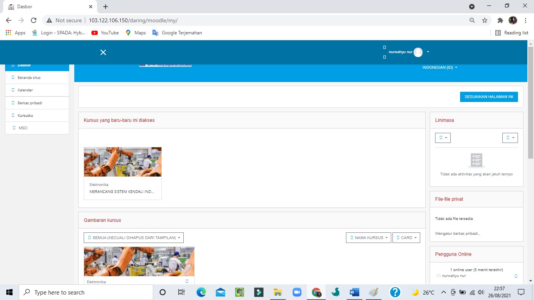This screenshot has width=534, height=300.
Task: Expand the user menu arrow beside nurwahyu nur
Action: pyautogui.click(x=428, y=52)
